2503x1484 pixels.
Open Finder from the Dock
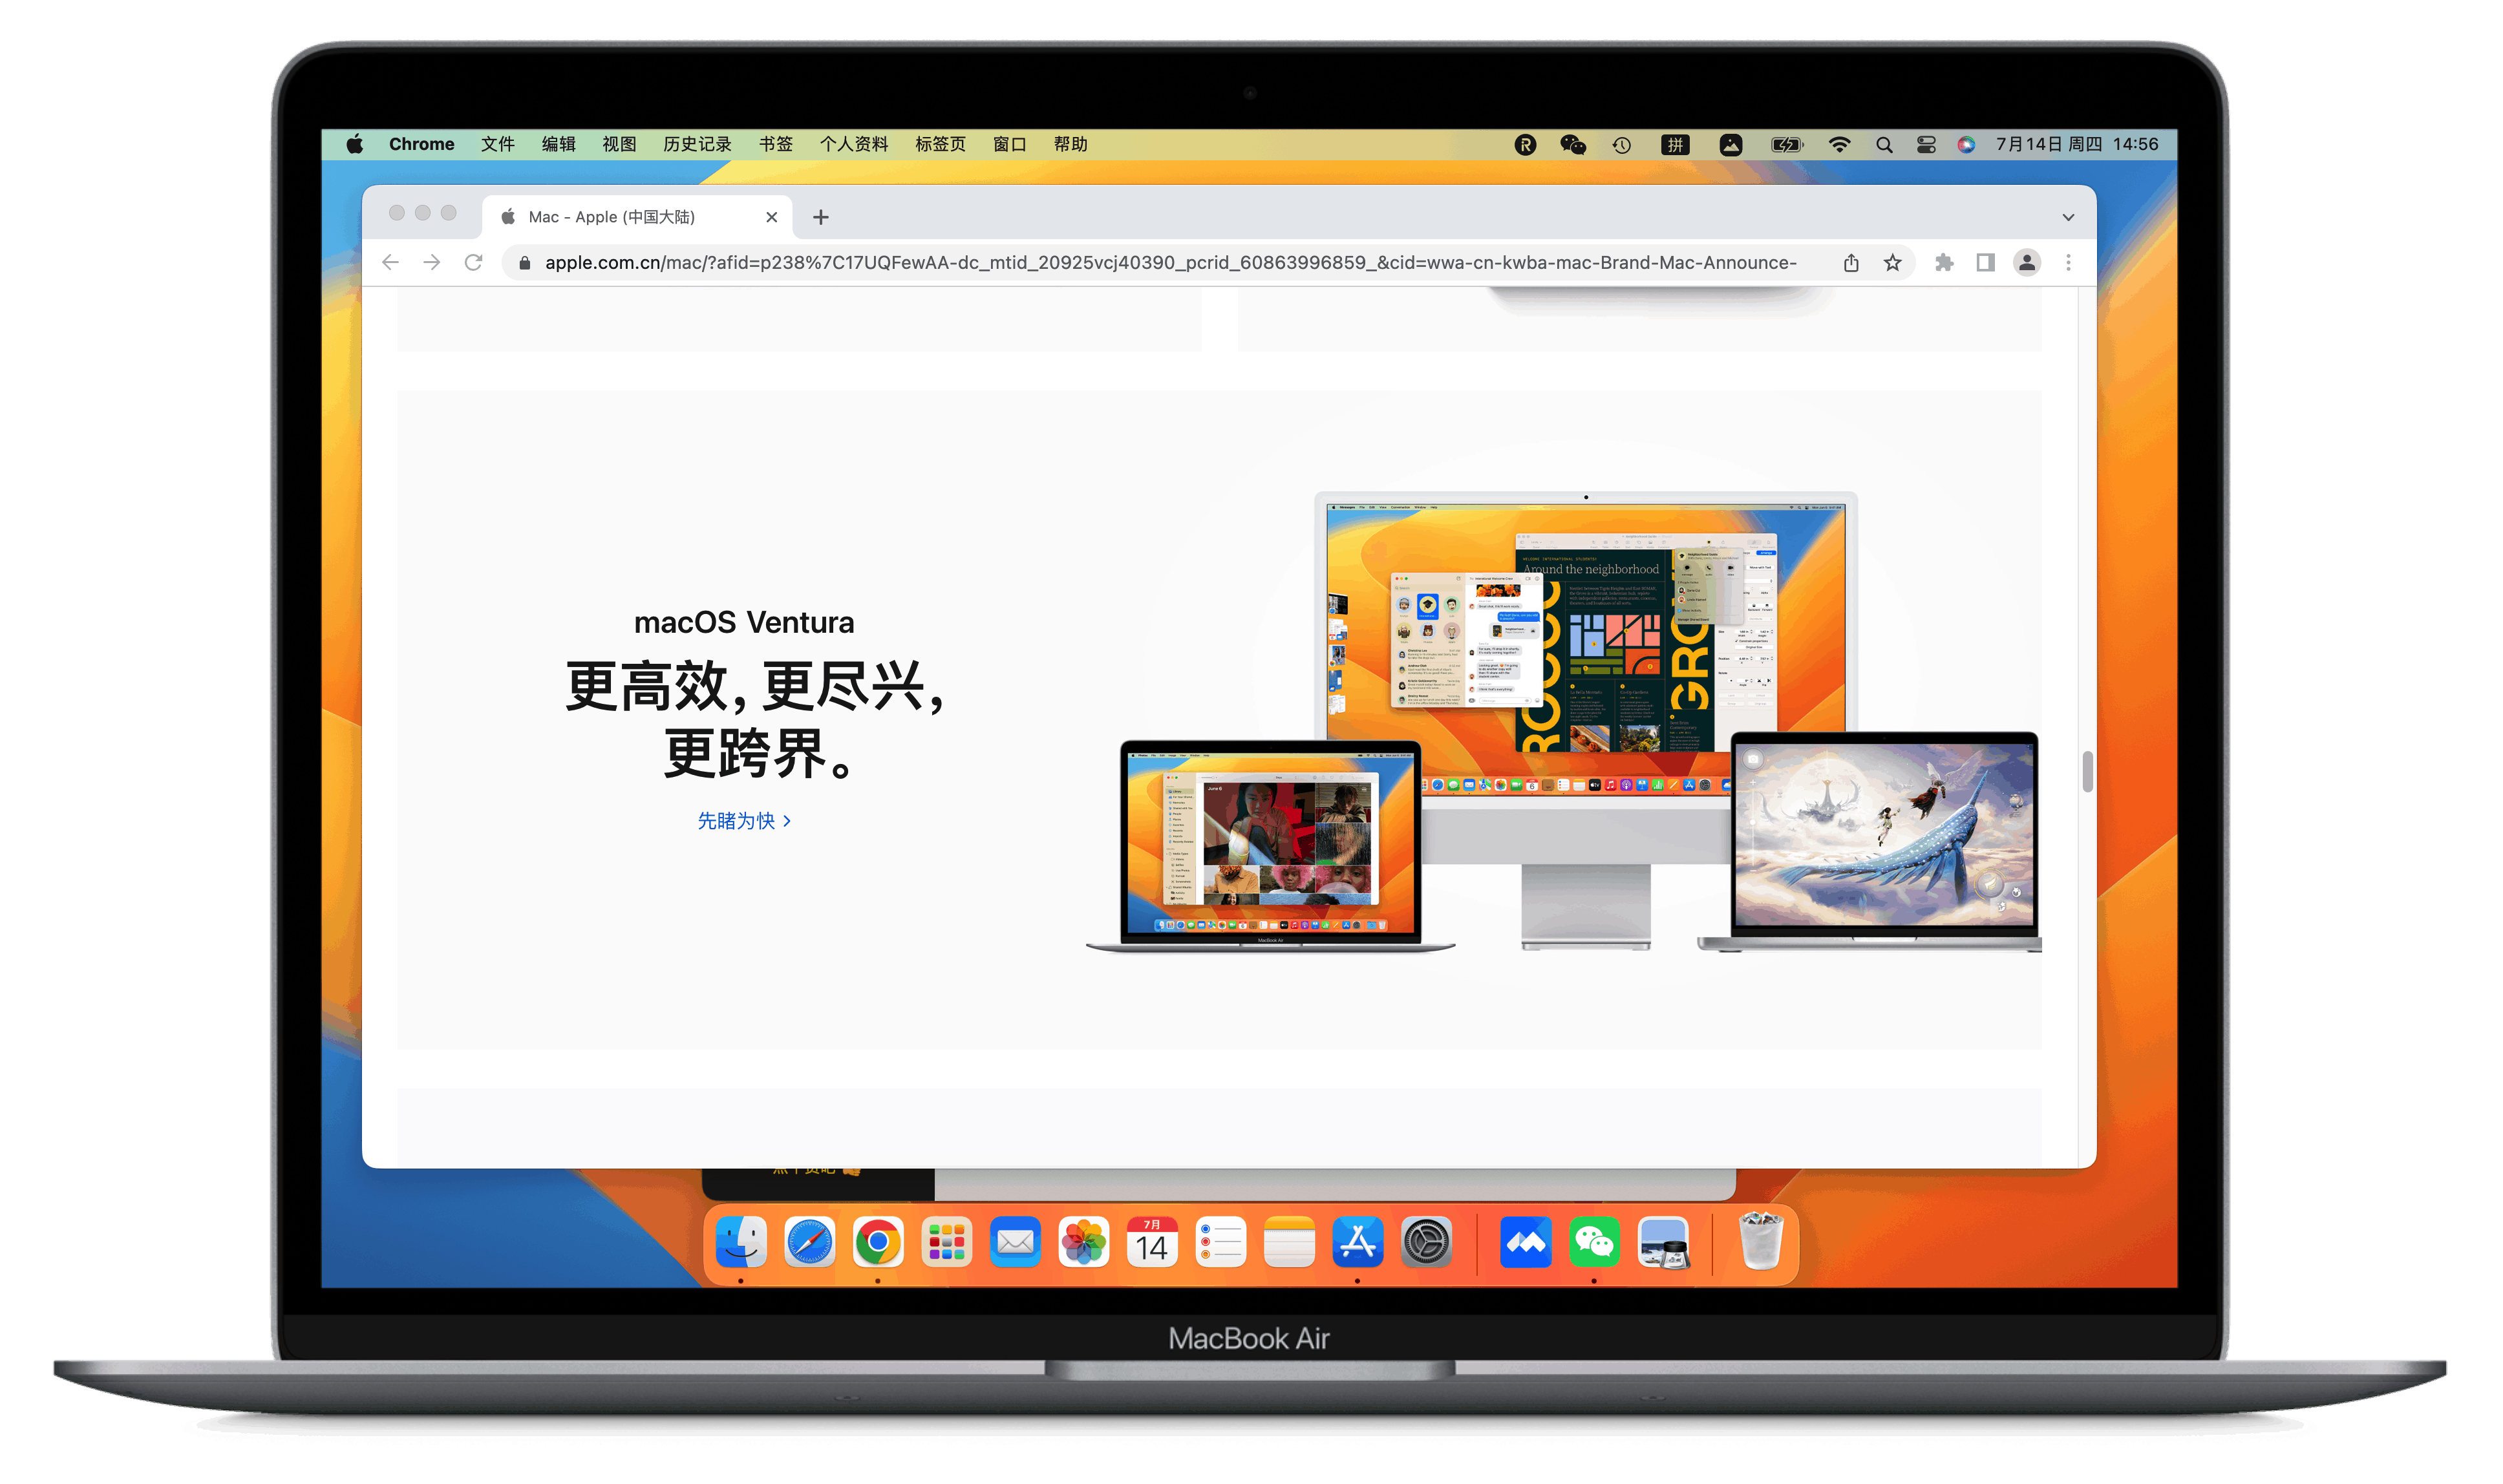tap(741, 1243)
